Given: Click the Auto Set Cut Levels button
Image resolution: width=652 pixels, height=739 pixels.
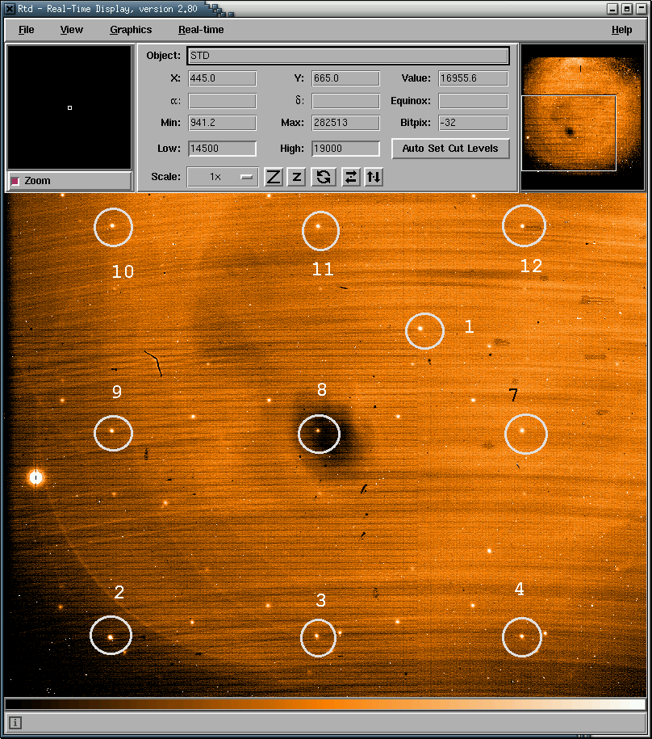Looking at the screenshot, I should click(x=450, y=149).
